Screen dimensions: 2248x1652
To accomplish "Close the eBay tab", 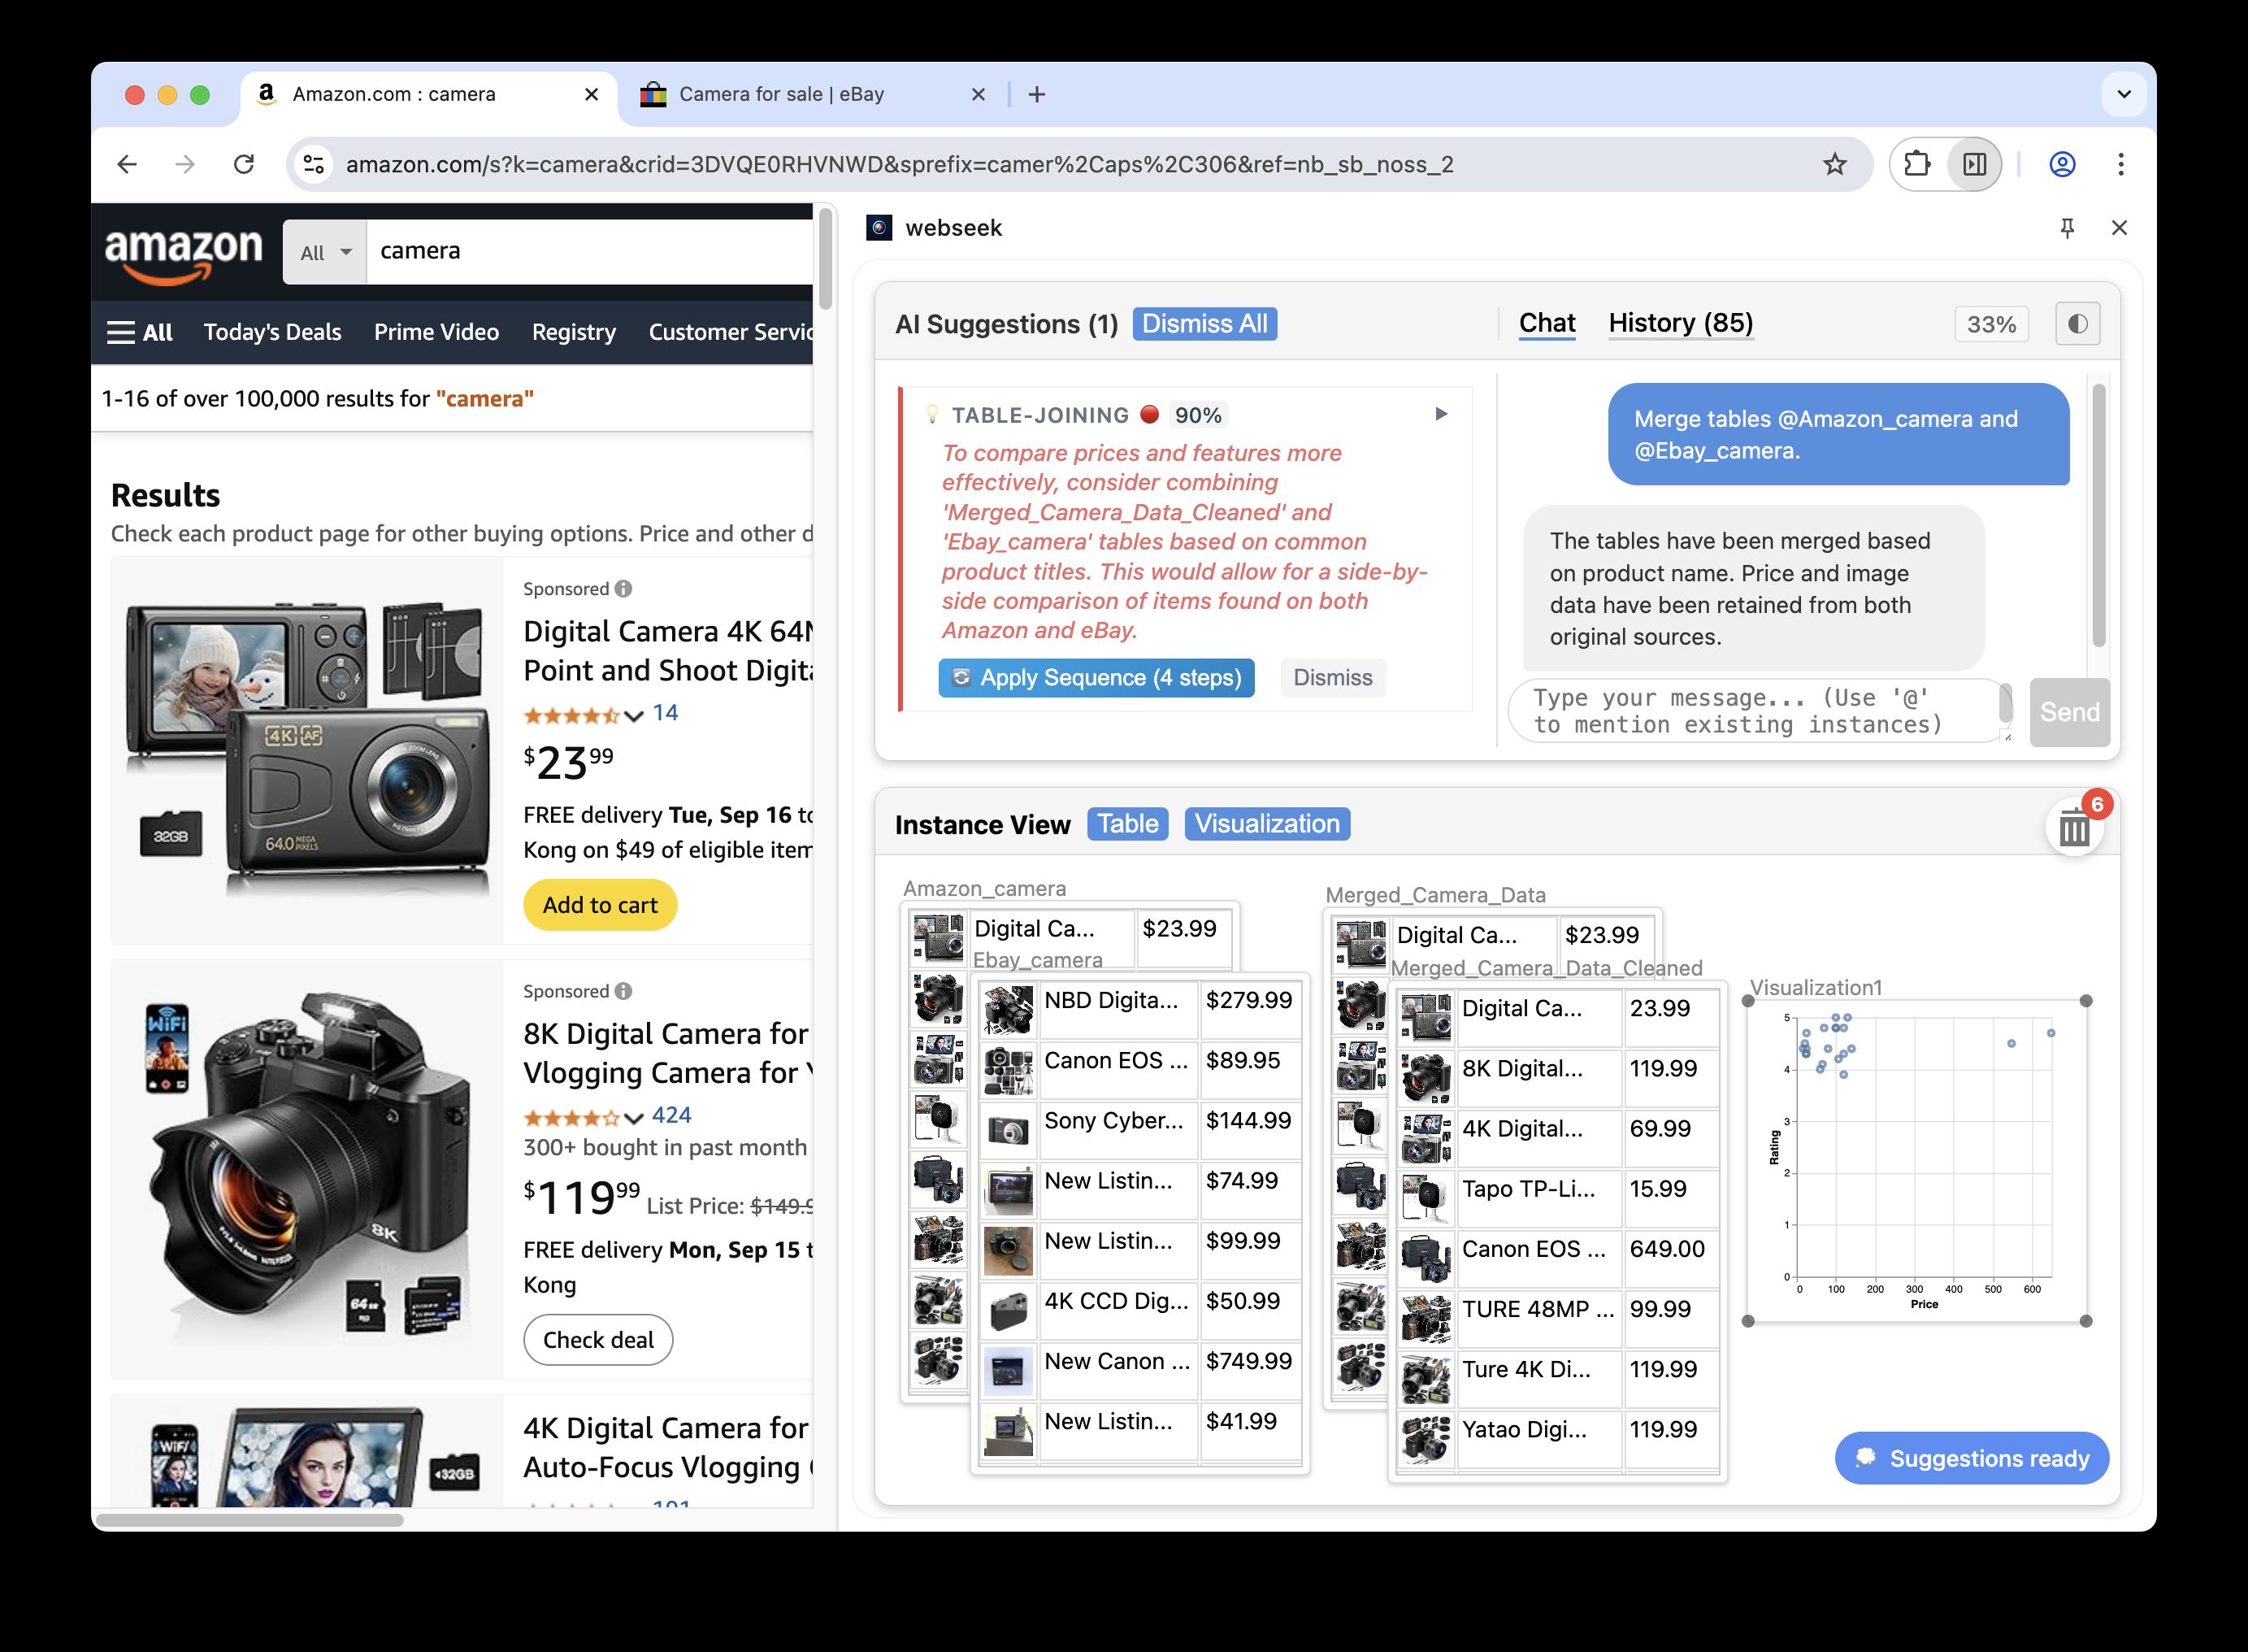I will (979, 94).
